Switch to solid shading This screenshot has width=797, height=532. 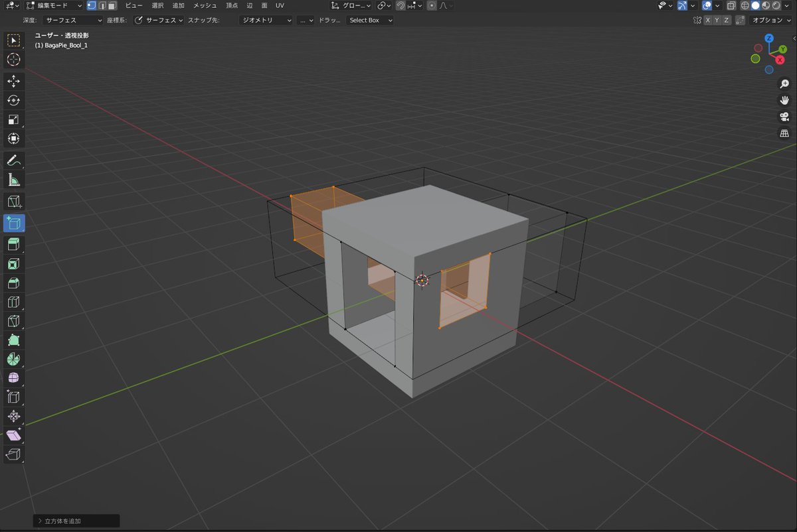click(x=756, y=5)
